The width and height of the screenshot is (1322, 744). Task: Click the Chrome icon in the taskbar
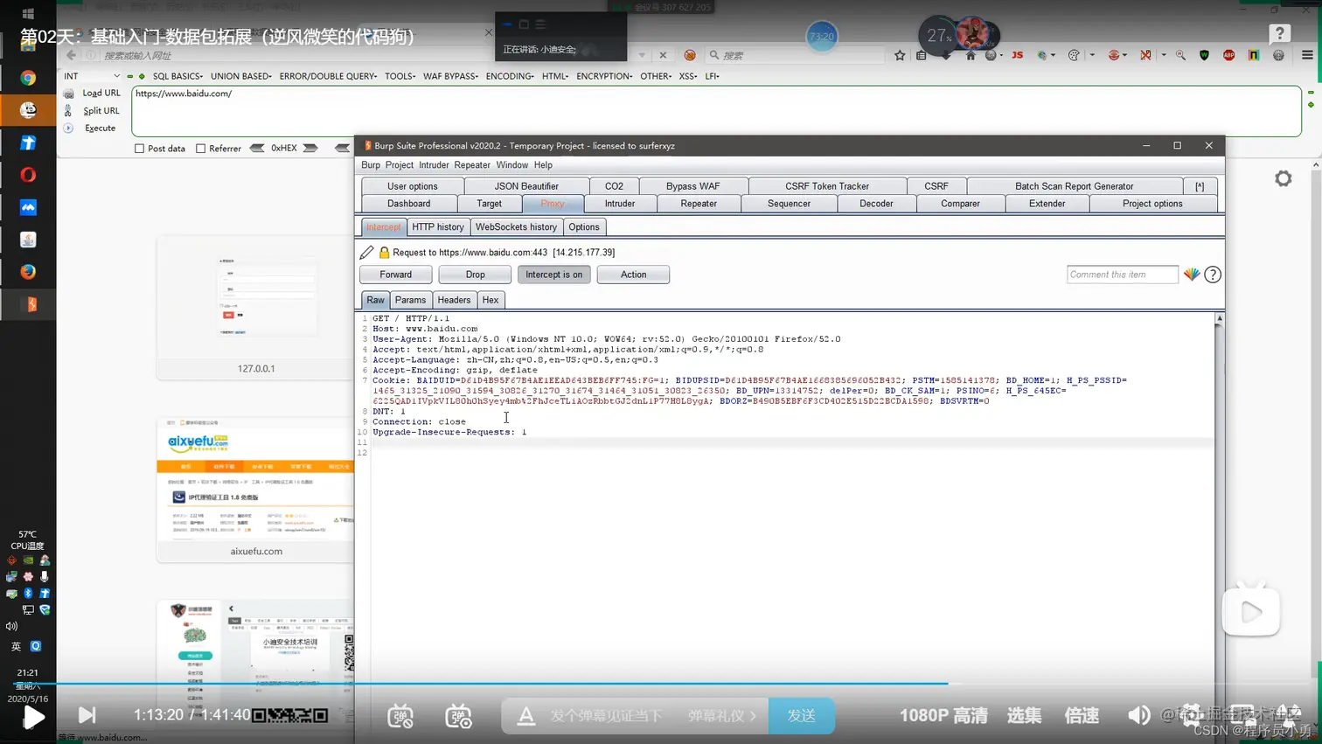[x=28, y=78]
